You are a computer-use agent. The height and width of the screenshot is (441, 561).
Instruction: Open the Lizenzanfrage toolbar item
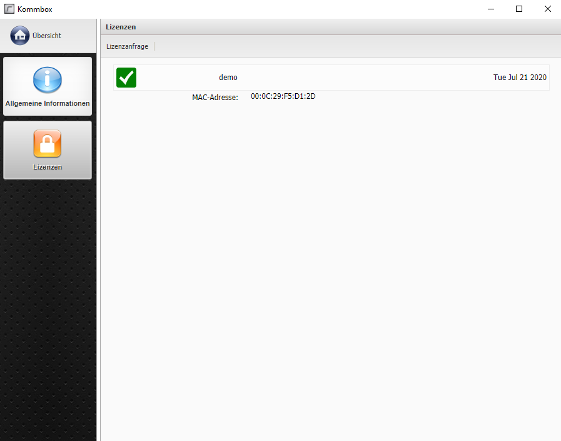click(128, 46)
